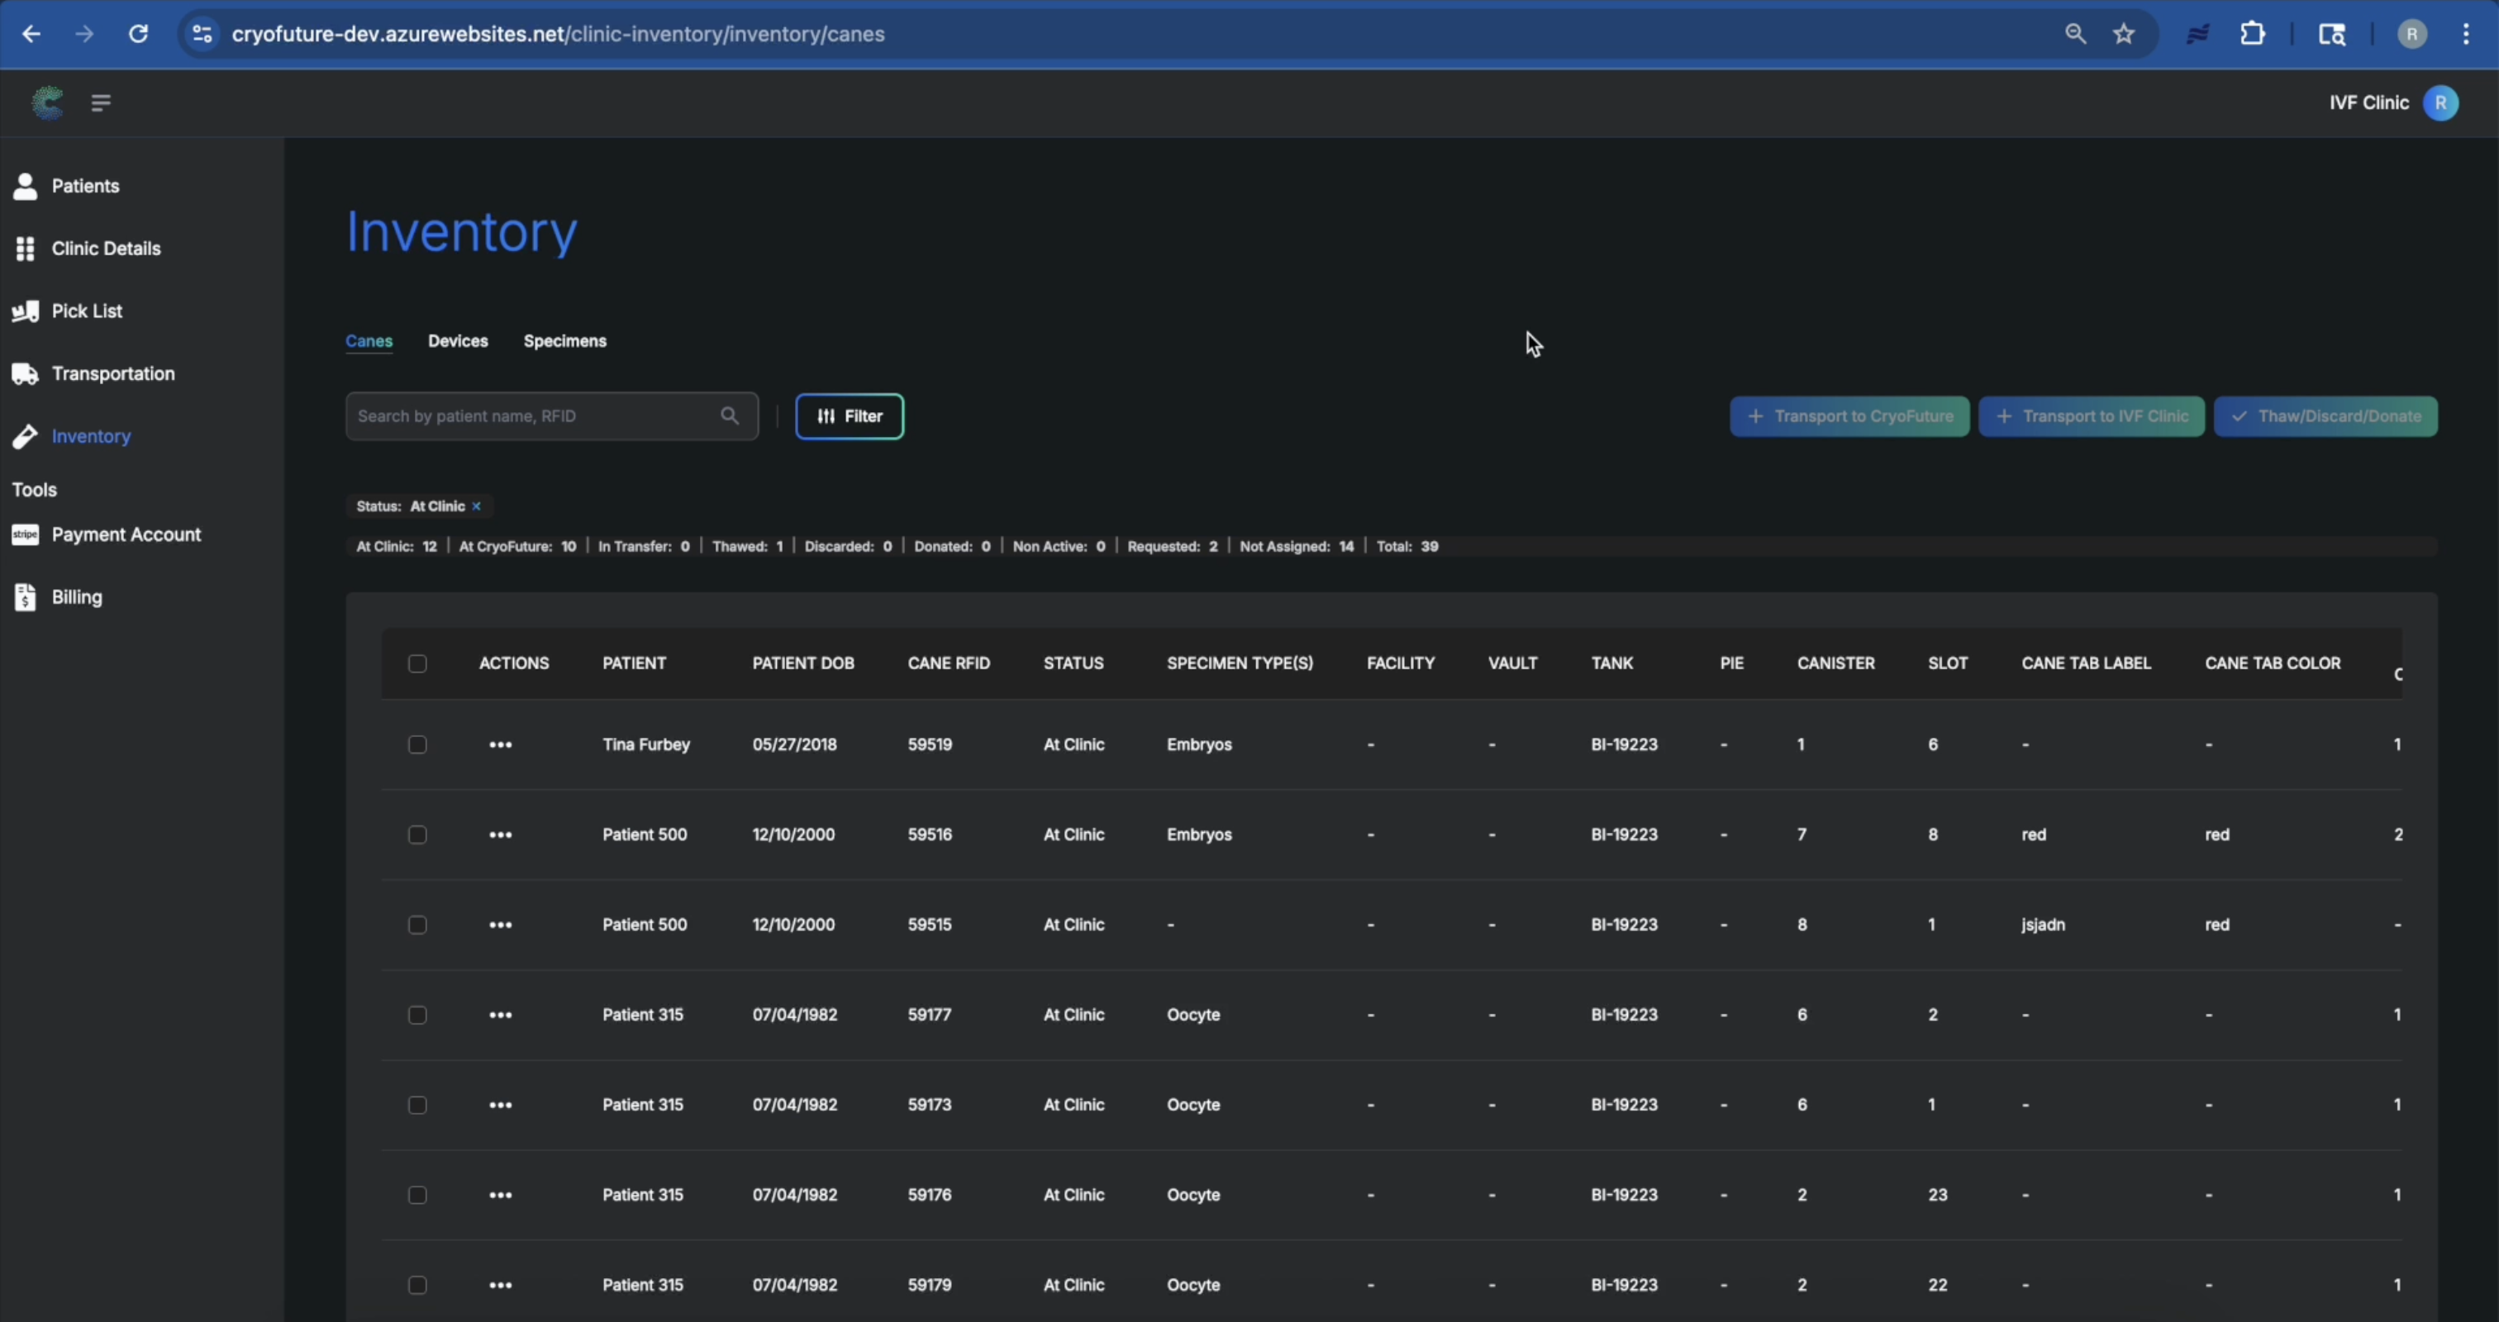This screenshot has width=2499, height=1322.
Task: Switch to the Specimens tab
Action: point(564,341)
